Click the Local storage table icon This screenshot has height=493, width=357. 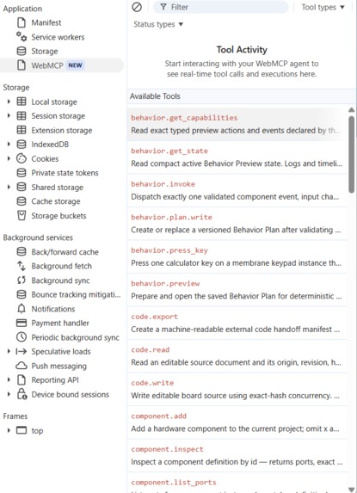(22, 102)
